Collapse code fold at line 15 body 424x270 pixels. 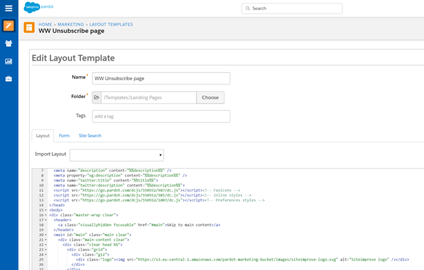point(46,210)
